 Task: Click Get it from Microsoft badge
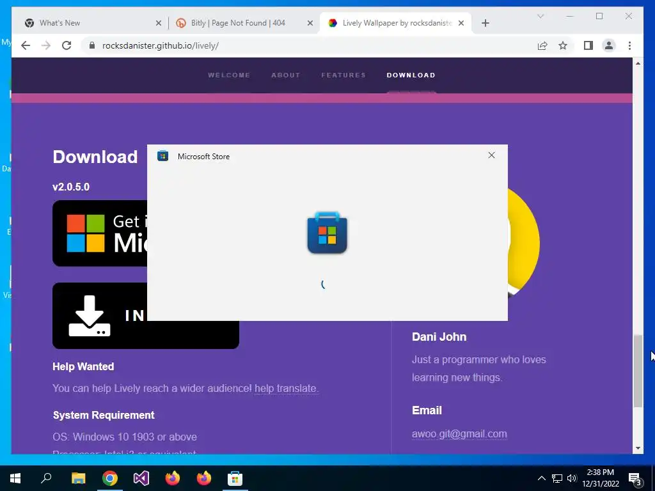100,233
